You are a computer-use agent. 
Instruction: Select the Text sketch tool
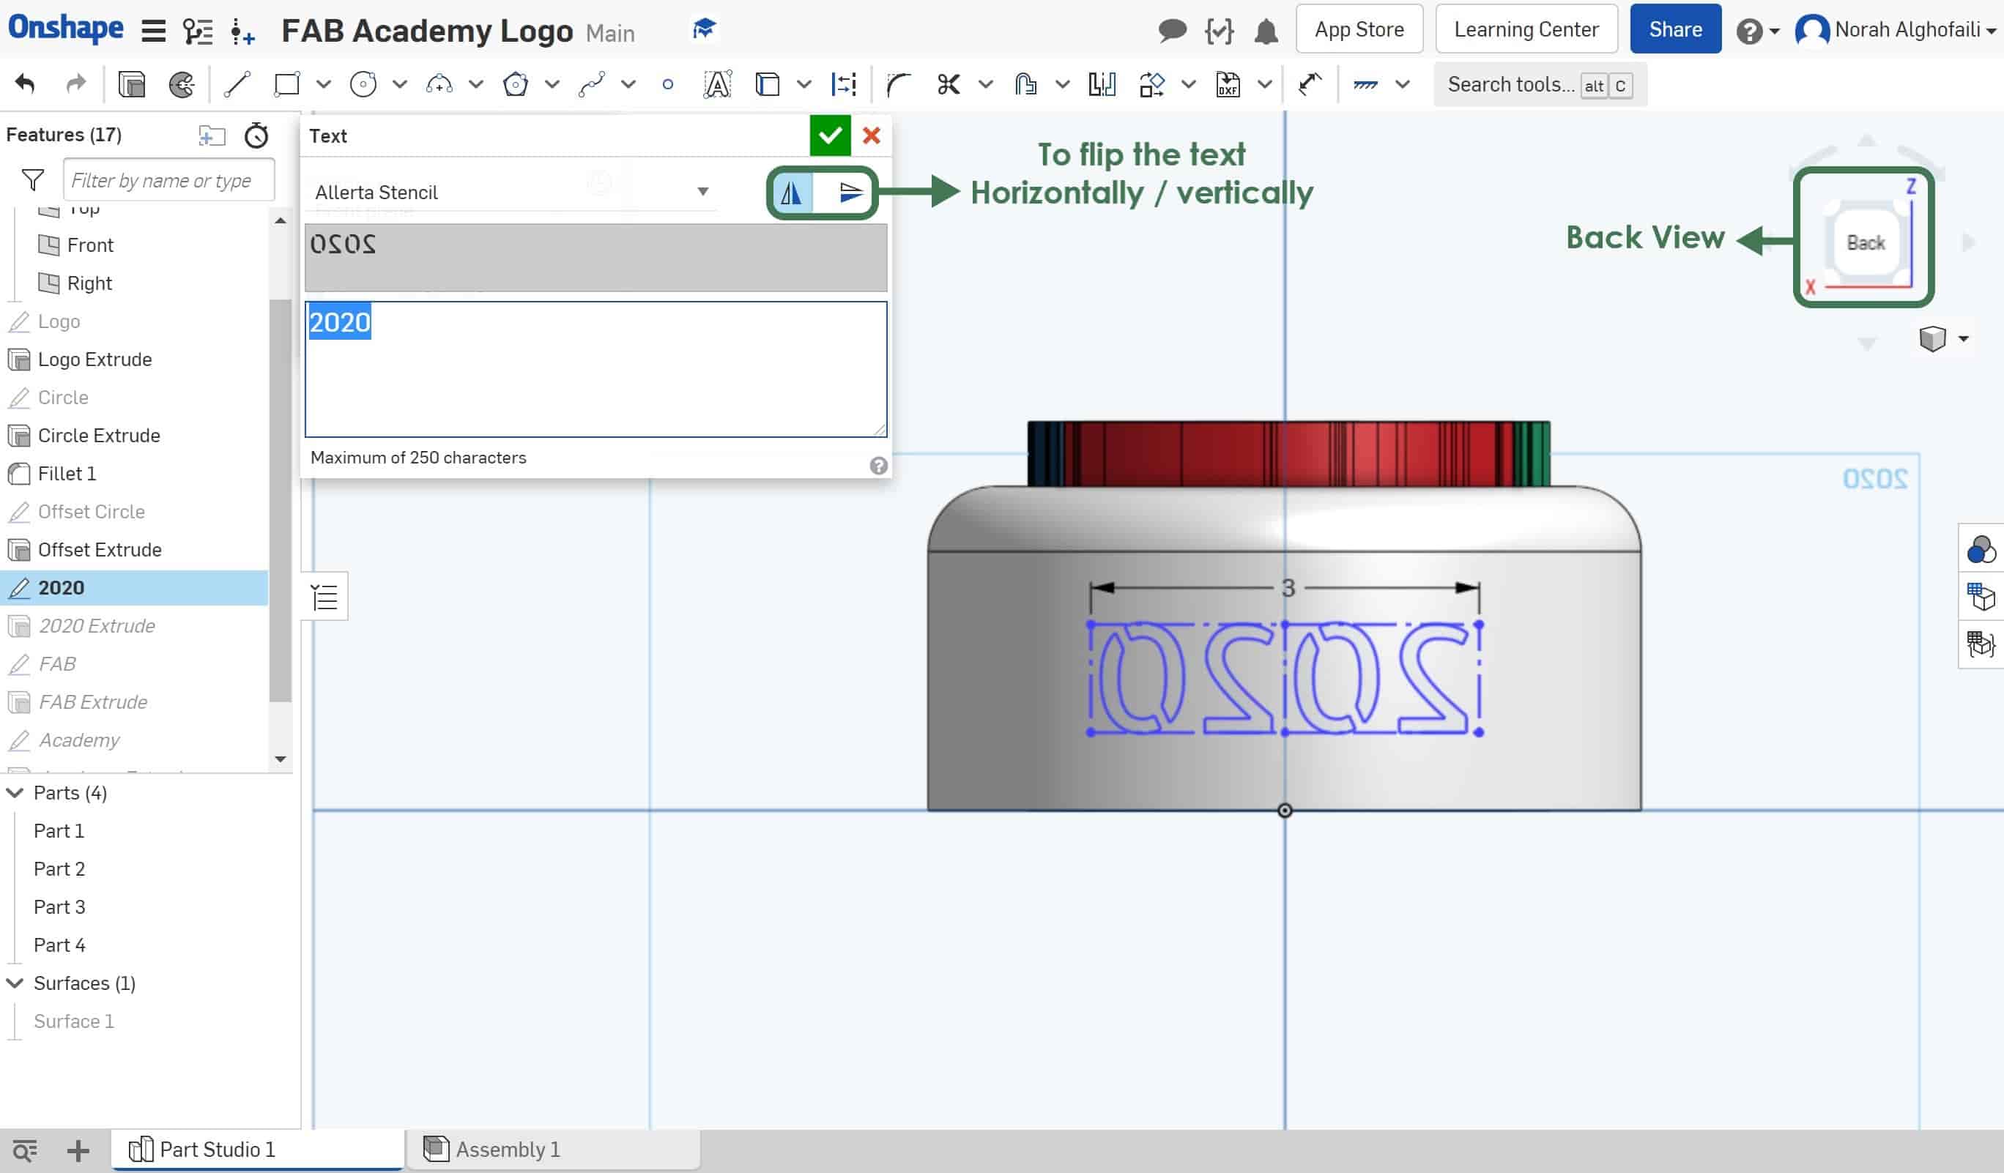point(717,83)
